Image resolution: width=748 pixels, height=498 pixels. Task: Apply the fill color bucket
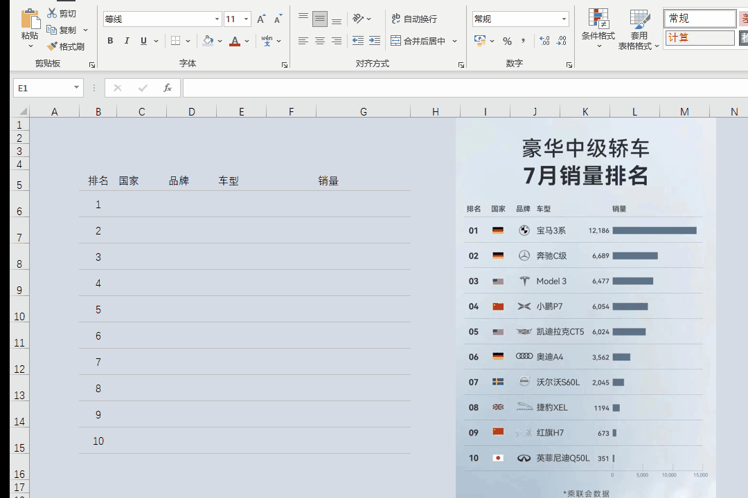pos(208,41)
